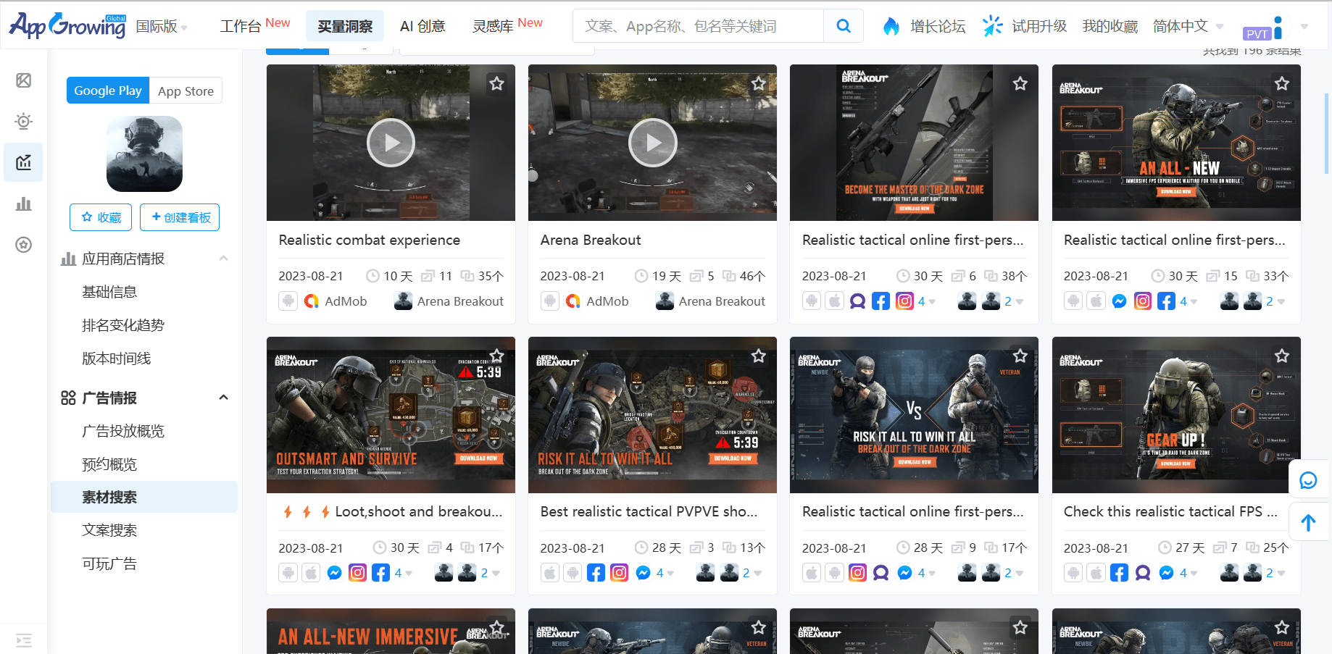Image resolution: width=1332 pixels, height=654 pixels.
Task: Open 我的收藏 link
Action: (1110, 27)
